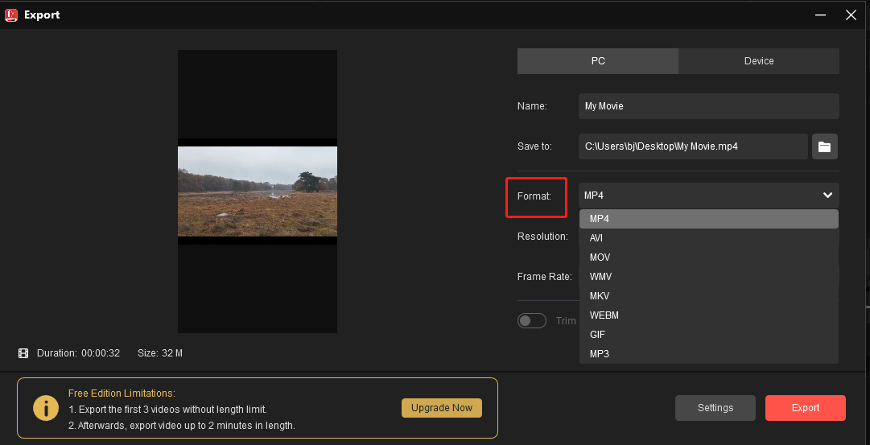Click the Name field containing My Movie
This screenshot has width=870, height=445.
pos(708,106)
